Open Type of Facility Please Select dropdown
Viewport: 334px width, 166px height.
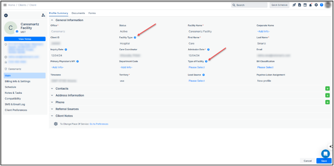pyautogui.click(x=197, y=67)
